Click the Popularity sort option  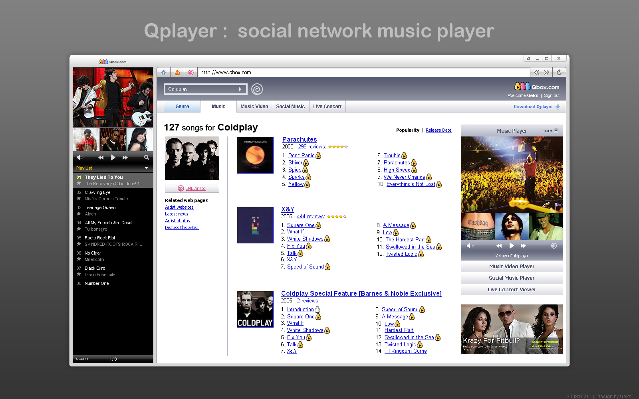click(x=408, y=130)
